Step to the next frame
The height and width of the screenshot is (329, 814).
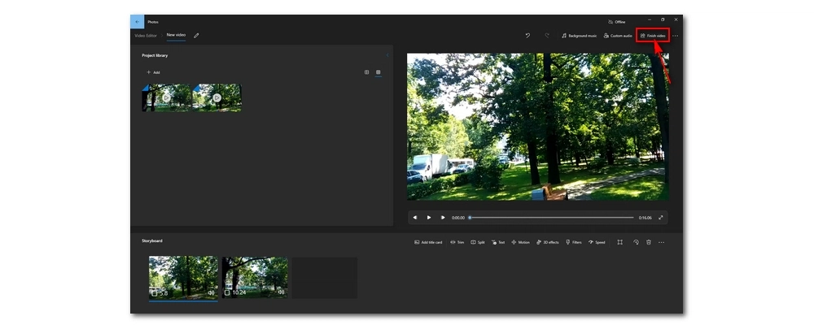pos(442,218)
